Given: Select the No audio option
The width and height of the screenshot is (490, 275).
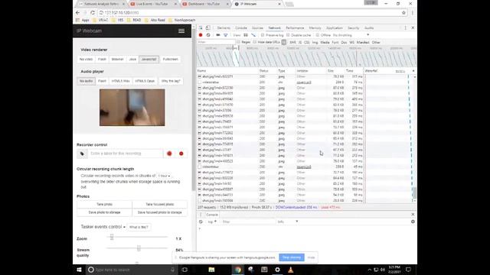Looking at the screenshot, I should click(86, 81).
